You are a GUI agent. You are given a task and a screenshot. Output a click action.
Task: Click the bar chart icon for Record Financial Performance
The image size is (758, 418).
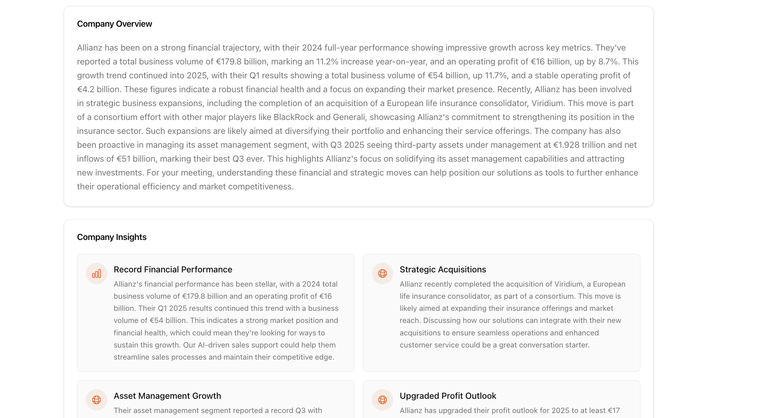pos(97,273)
